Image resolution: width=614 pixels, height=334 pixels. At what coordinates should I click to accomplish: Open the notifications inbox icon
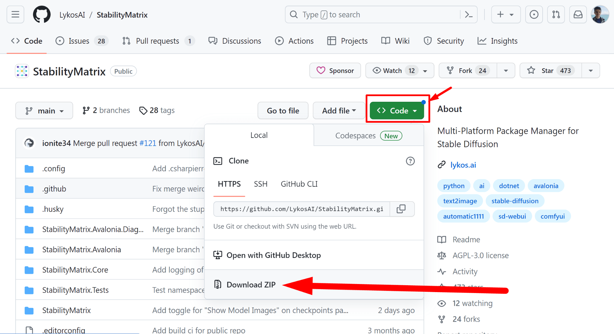(578, 15)
